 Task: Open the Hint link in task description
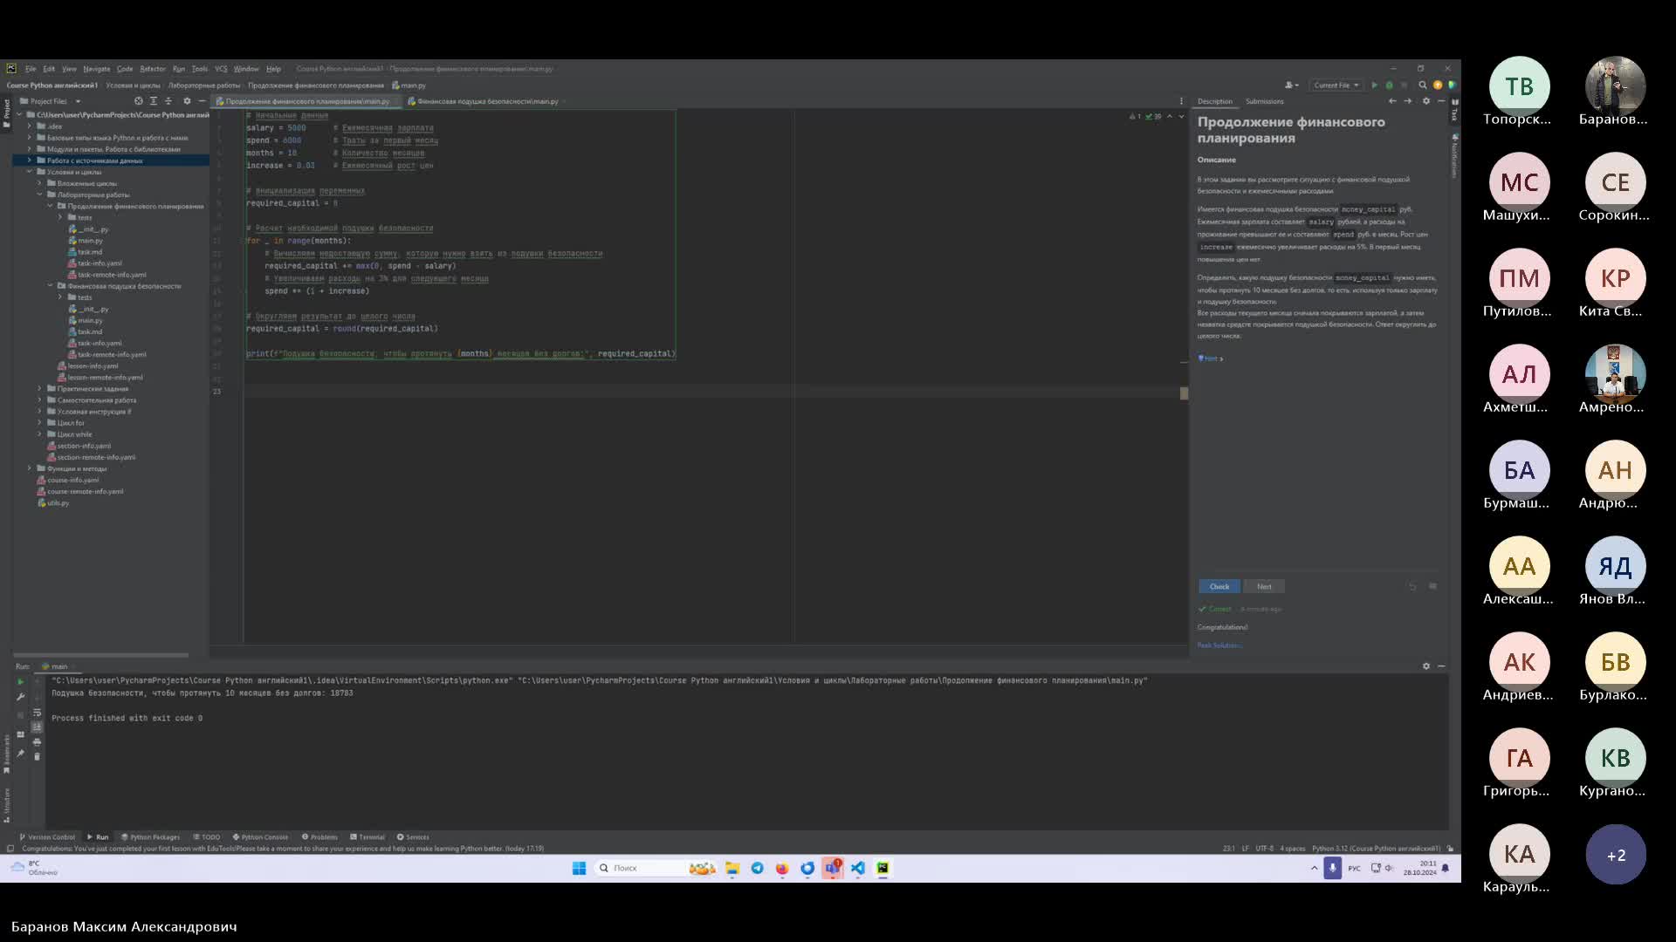click(1211, 358)
